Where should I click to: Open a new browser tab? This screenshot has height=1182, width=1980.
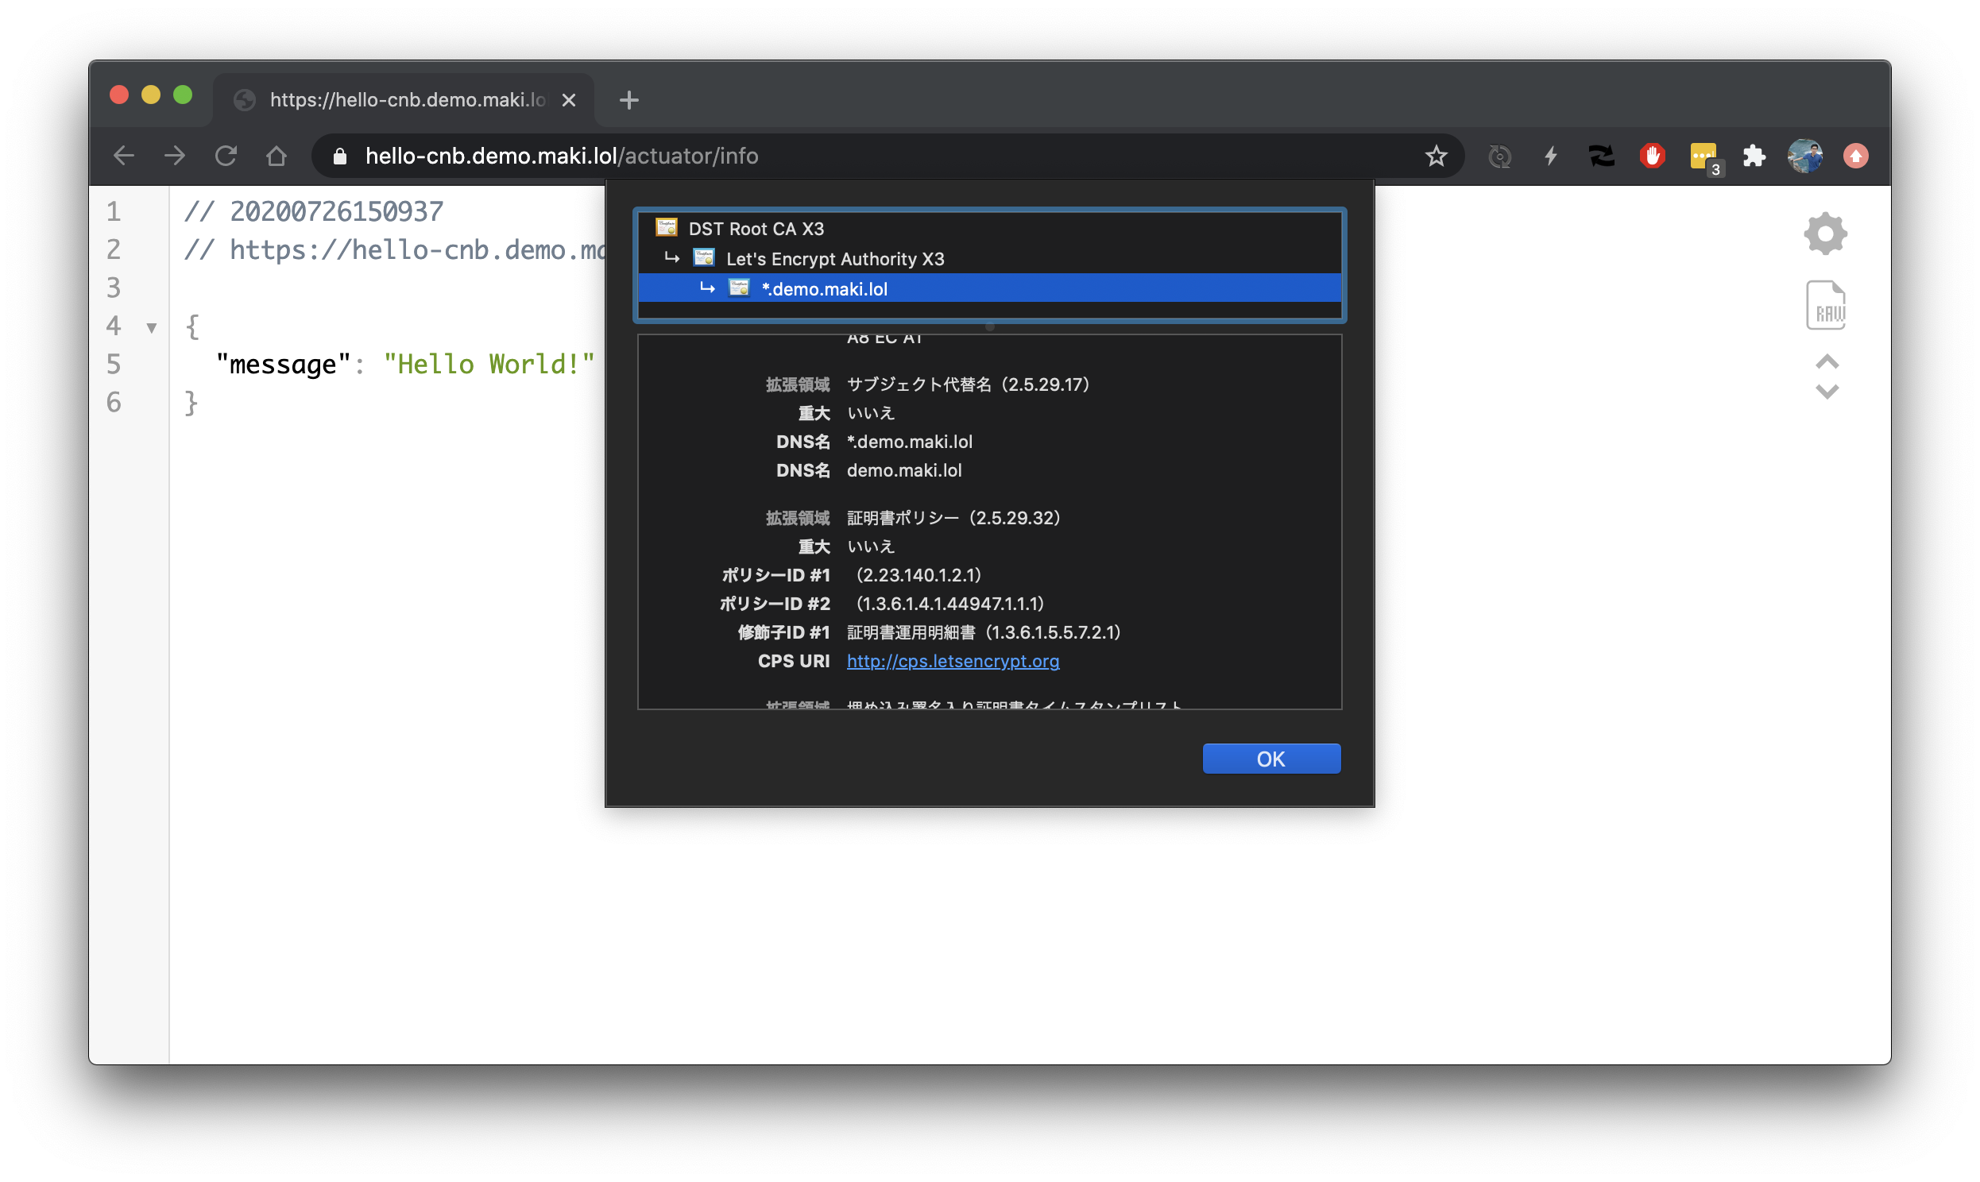628,100
